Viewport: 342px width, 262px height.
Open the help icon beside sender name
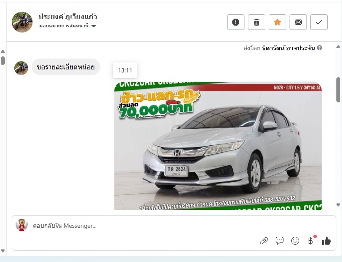(x=319, y=48)
